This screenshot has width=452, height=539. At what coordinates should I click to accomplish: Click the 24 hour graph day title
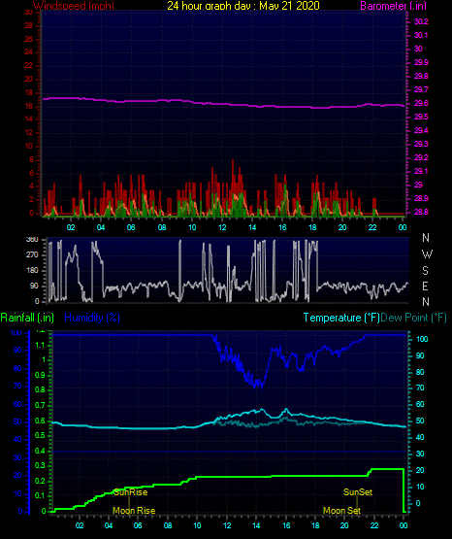coord(243,6)
